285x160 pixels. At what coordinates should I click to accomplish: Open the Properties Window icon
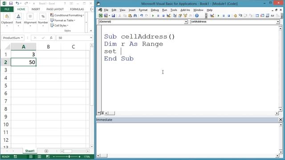(180, 16)
